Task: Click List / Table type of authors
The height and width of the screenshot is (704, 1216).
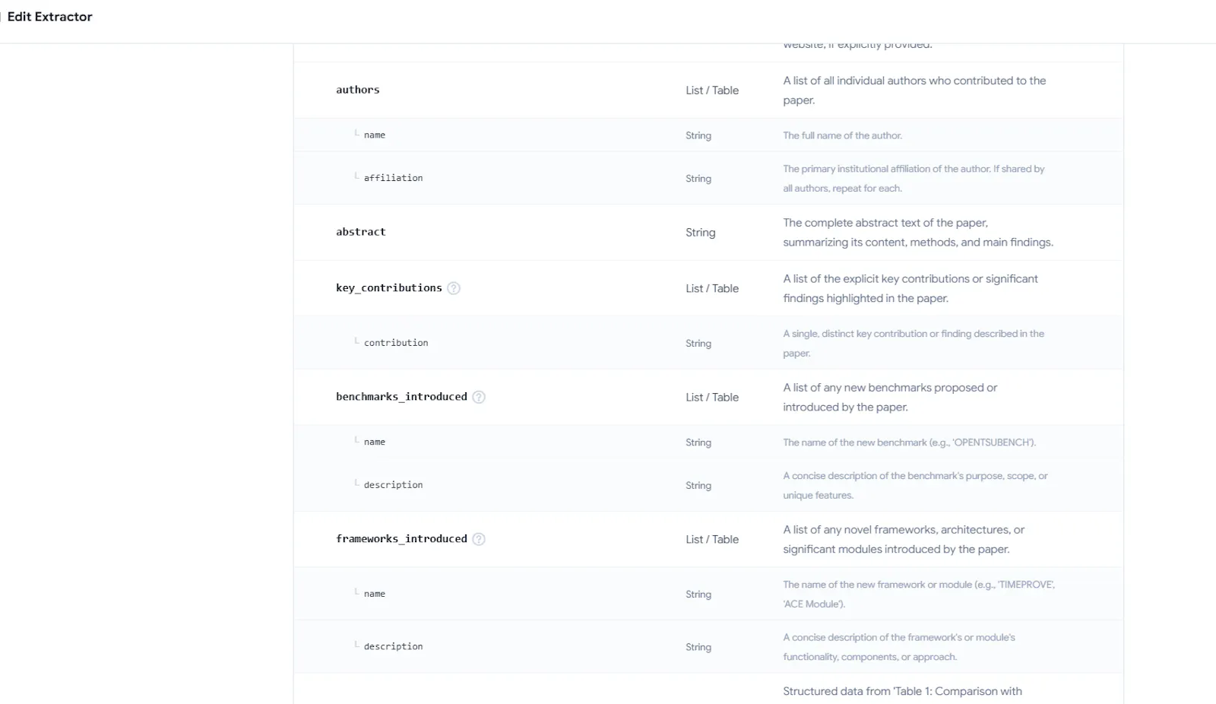Action: pyautogui.click(x=712, y=90)
